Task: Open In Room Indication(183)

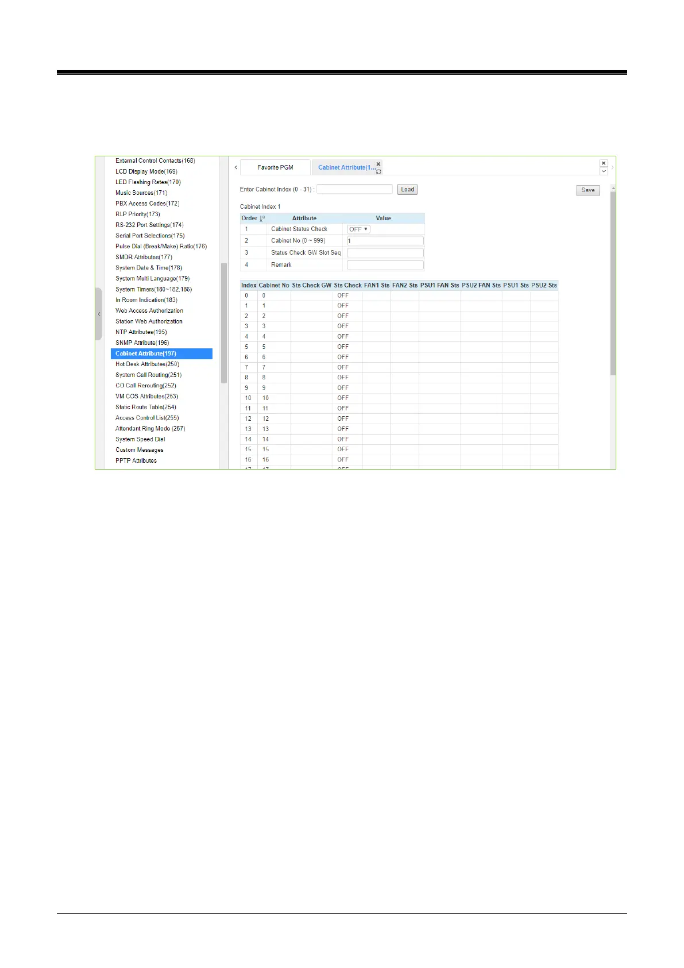Action: click(x=146, y=300)
